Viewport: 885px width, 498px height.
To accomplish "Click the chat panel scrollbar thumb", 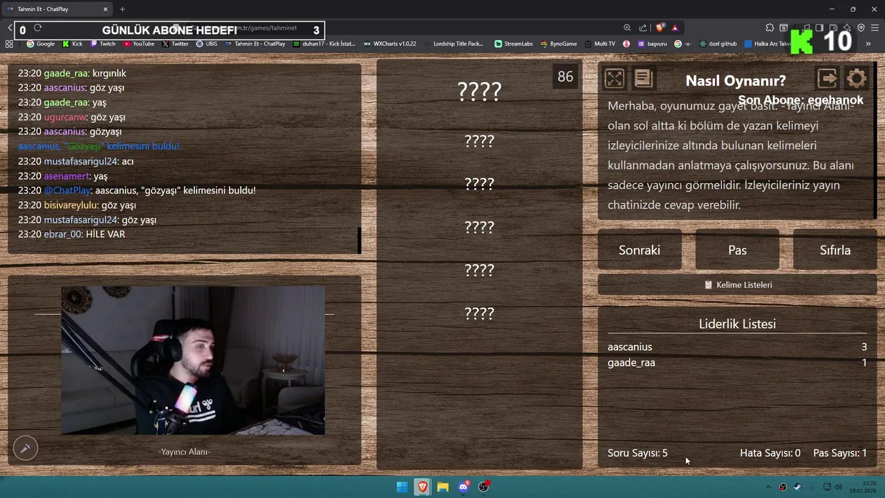I will 359,241.
